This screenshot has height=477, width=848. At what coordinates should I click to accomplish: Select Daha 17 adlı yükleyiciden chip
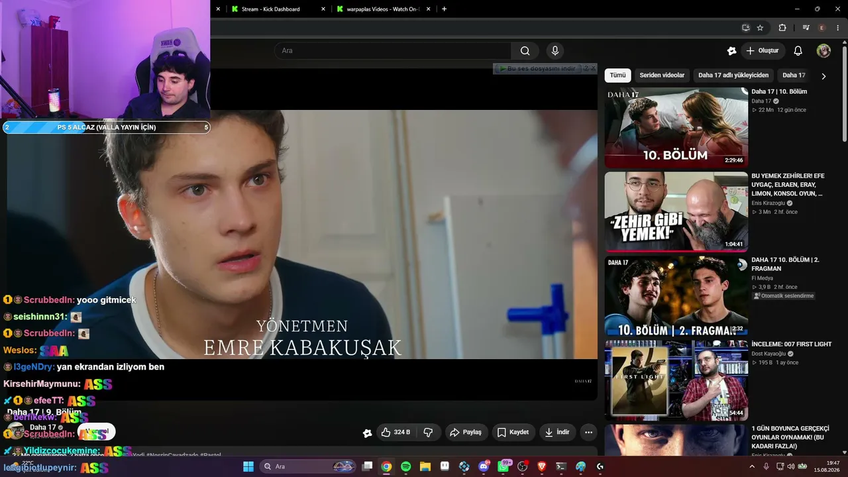click(733, 76)
